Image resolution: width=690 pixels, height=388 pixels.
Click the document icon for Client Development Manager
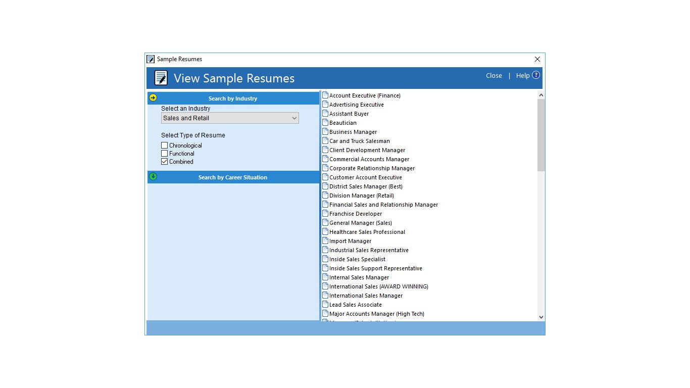[325, 150]
